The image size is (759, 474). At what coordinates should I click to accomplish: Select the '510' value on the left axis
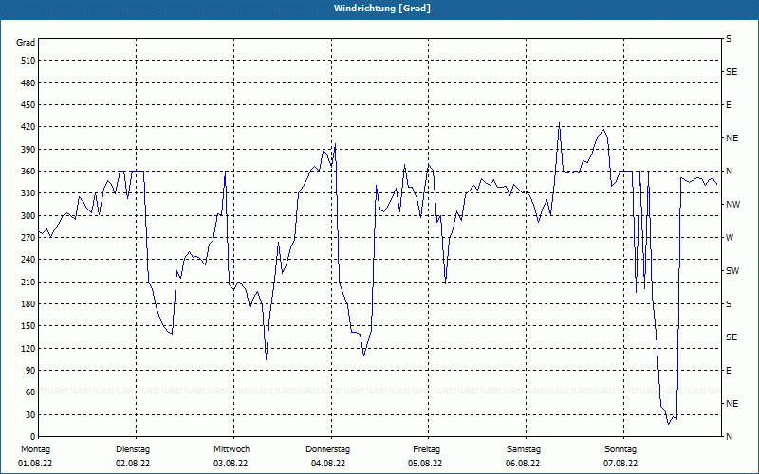tap(28, 61)
